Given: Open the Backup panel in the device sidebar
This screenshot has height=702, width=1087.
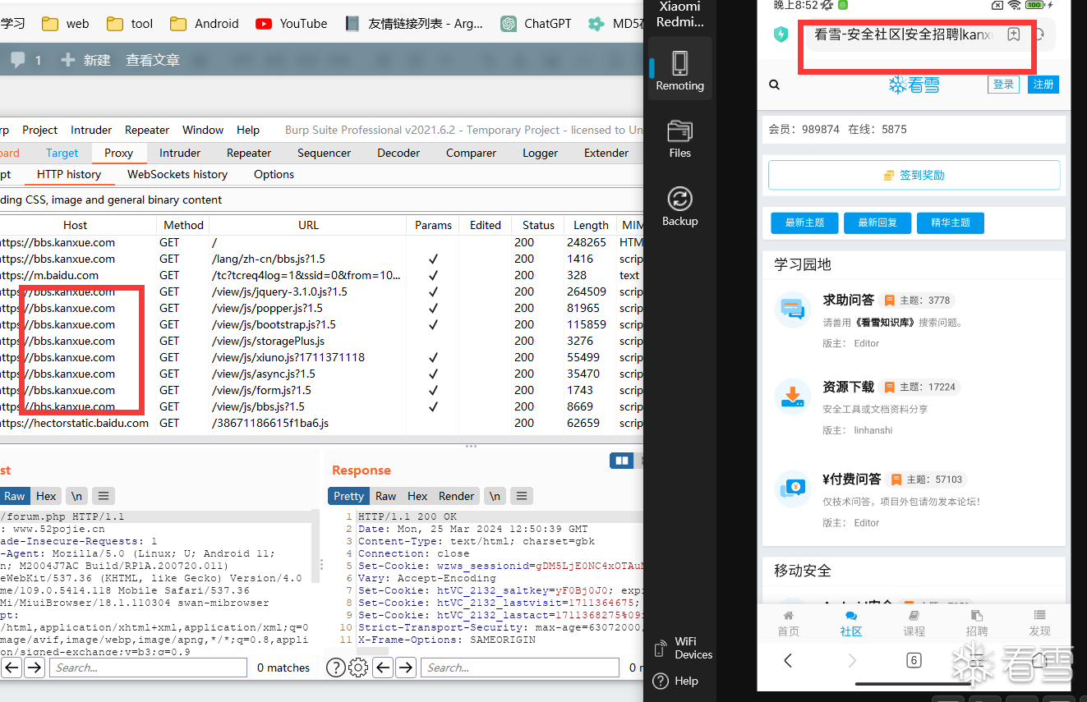Looking at the screenshot, I should coord(679,206).
